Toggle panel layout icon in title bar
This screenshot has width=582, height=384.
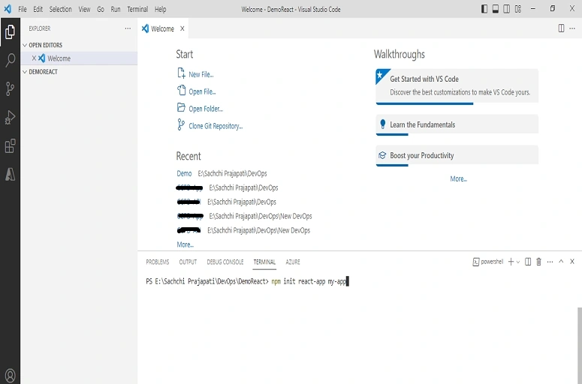click(495, 9)
